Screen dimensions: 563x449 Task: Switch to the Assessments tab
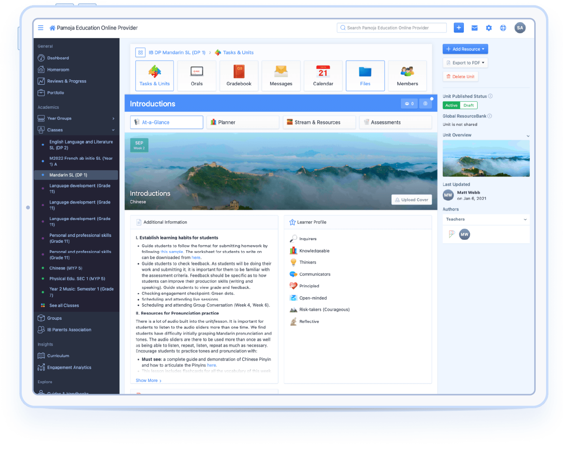pyautogui.click(x=396, y=122)
